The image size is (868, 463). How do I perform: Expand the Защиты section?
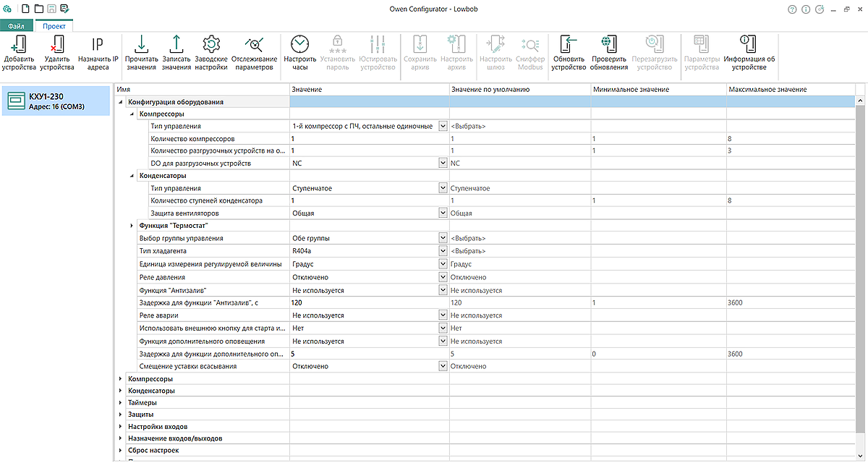click(121, 415)
